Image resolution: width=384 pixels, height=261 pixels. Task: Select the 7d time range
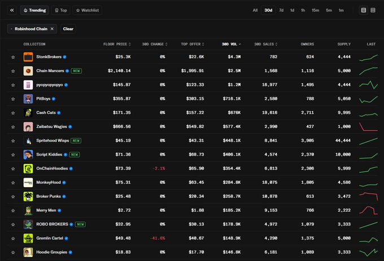281,10
